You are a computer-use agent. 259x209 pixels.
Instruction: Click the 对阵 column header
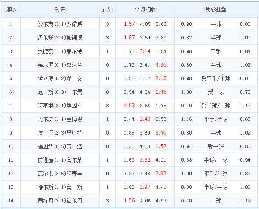(60, 9)
